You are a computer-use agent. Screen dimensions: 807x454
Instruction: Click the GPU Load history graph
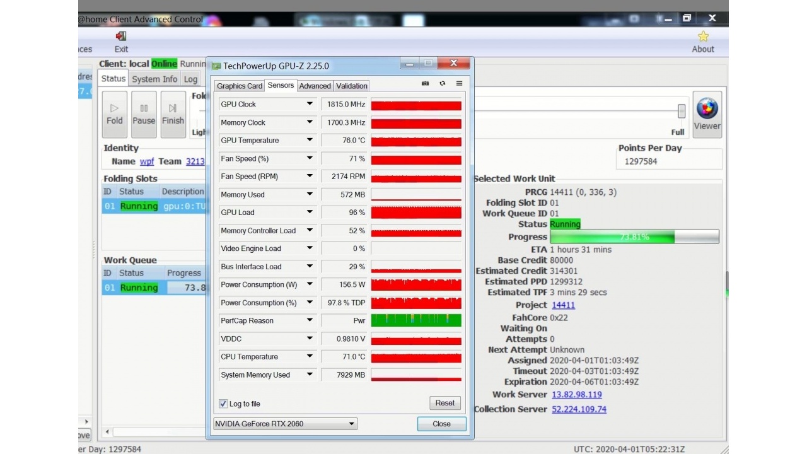point(416,212)
